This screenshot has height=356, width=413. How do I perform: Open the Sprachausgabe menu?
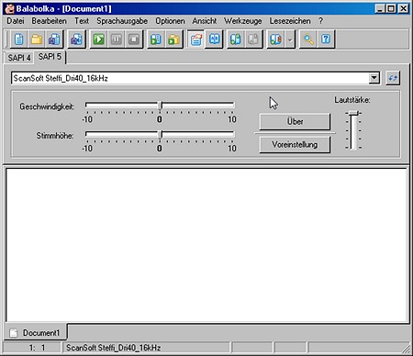tap(122, 21)
